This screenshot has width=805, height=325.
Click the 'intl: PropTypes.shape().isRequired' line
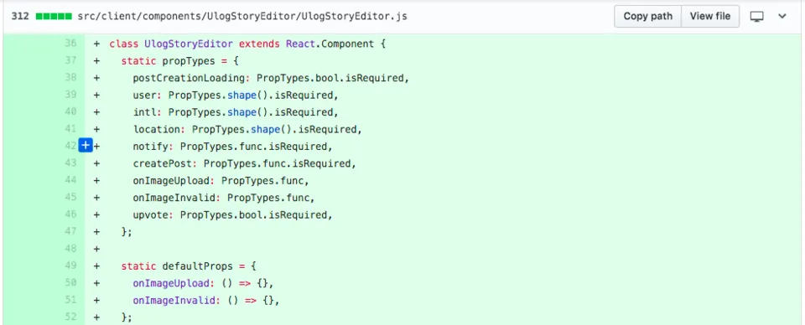click(236, 112)
